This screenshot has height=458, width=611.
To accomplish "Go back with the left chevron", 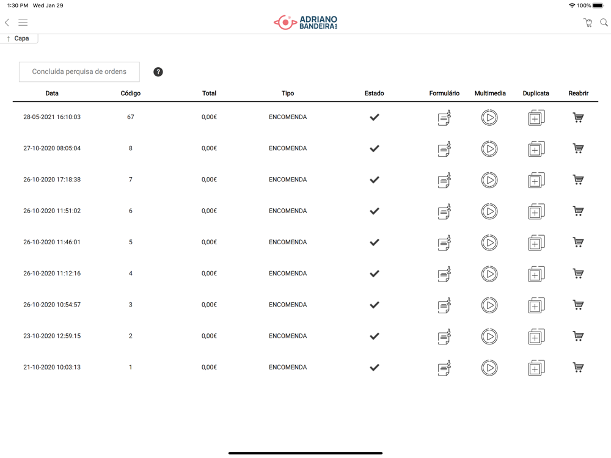I will (x=7, y=23).
